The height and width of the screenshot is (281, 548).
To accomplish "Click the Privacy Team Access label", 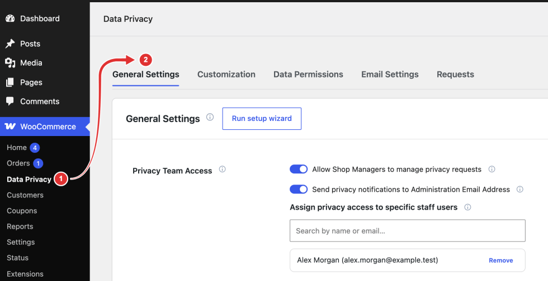I will 172,171.
